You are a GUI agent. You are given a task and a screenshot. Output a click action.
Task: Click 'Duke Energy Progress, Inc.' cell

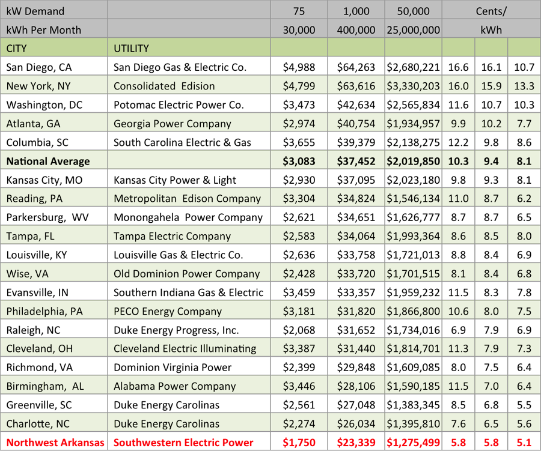[189, 330]
